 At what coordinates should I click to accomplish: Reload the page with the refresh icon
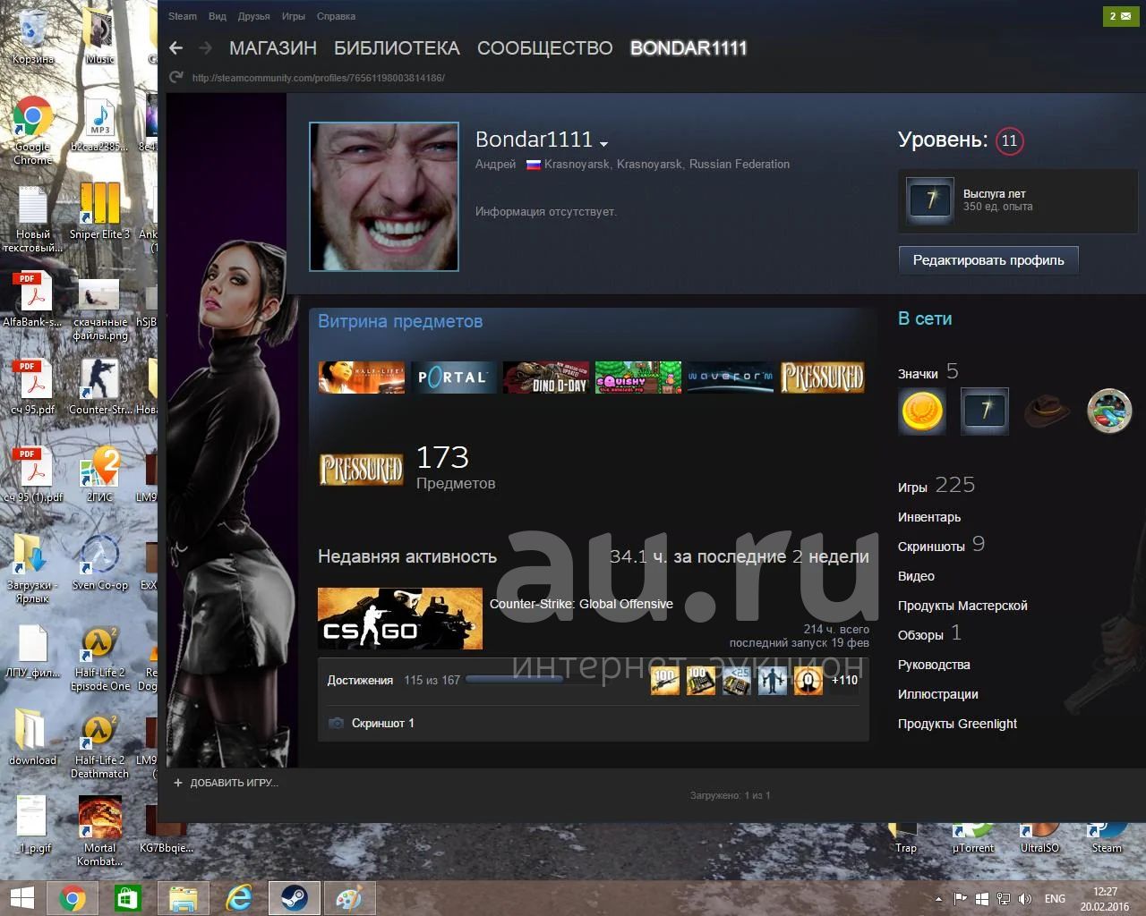coord(176,78)
